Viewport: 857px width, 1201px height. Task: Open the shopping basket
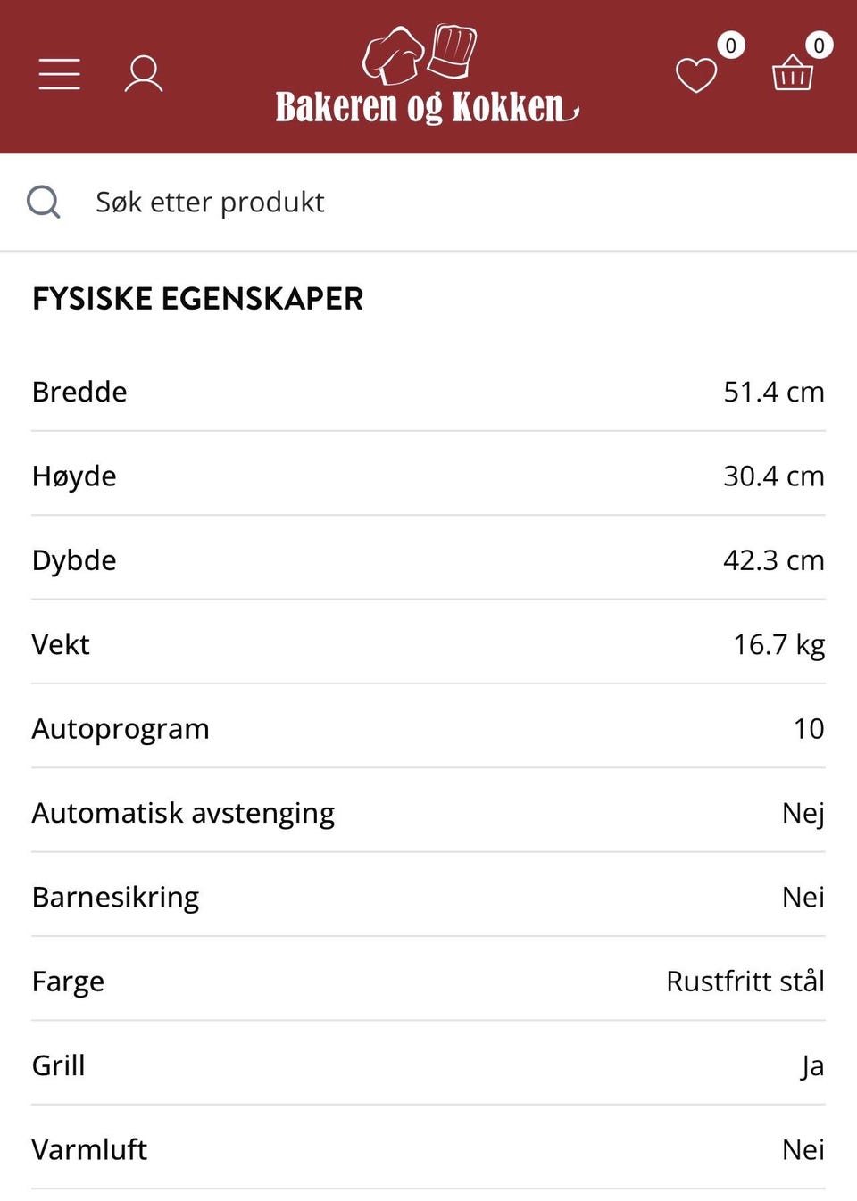(x=792, y=74)
